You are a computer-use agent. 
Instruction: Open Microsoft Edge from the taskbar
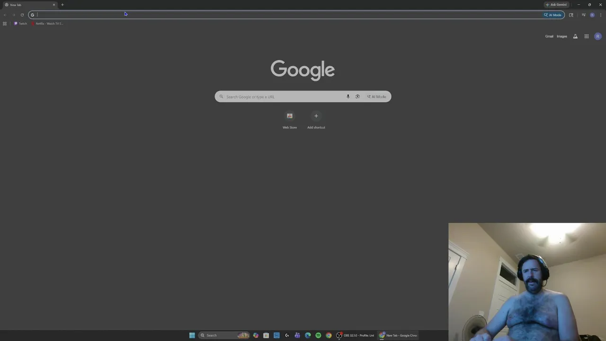coord(308,335)
